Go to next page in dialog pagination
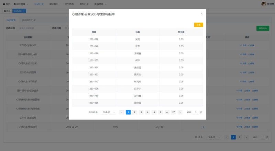275x151 pixels. pos(180,112)
